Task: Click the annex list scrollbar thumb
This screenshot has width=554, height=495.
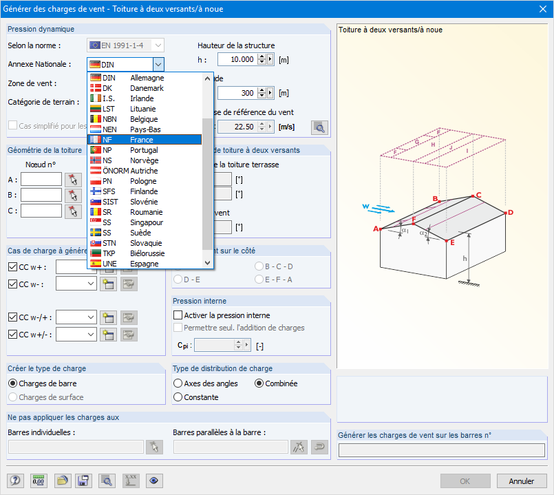Action: point(207,184)
